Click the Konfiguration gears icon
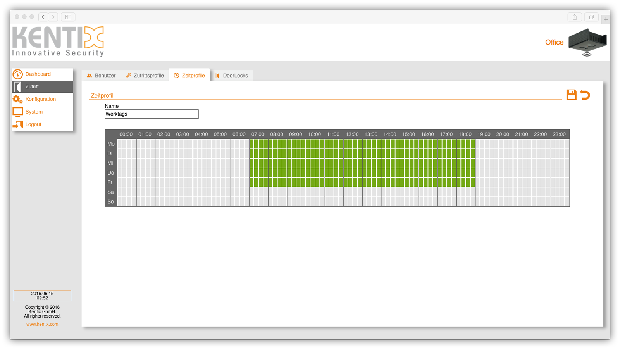The image size is (620, 349). click(x=17, y=99)
